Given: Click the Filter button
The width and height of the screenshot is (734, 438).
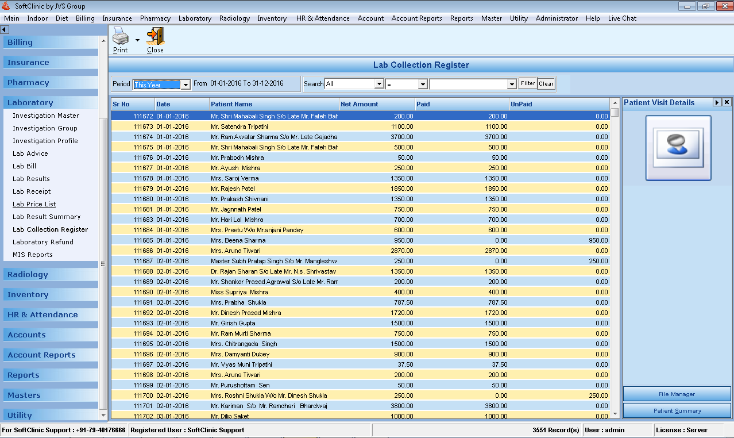Looking at the screenshot, I should 528,83.
